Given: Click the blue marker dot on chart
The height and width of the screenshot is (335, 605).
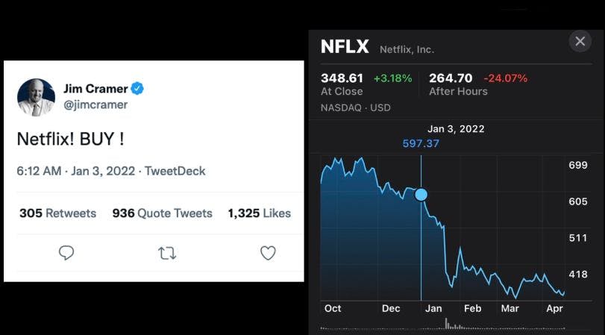Looking at the screenshot, I should [x=421, y=195].
